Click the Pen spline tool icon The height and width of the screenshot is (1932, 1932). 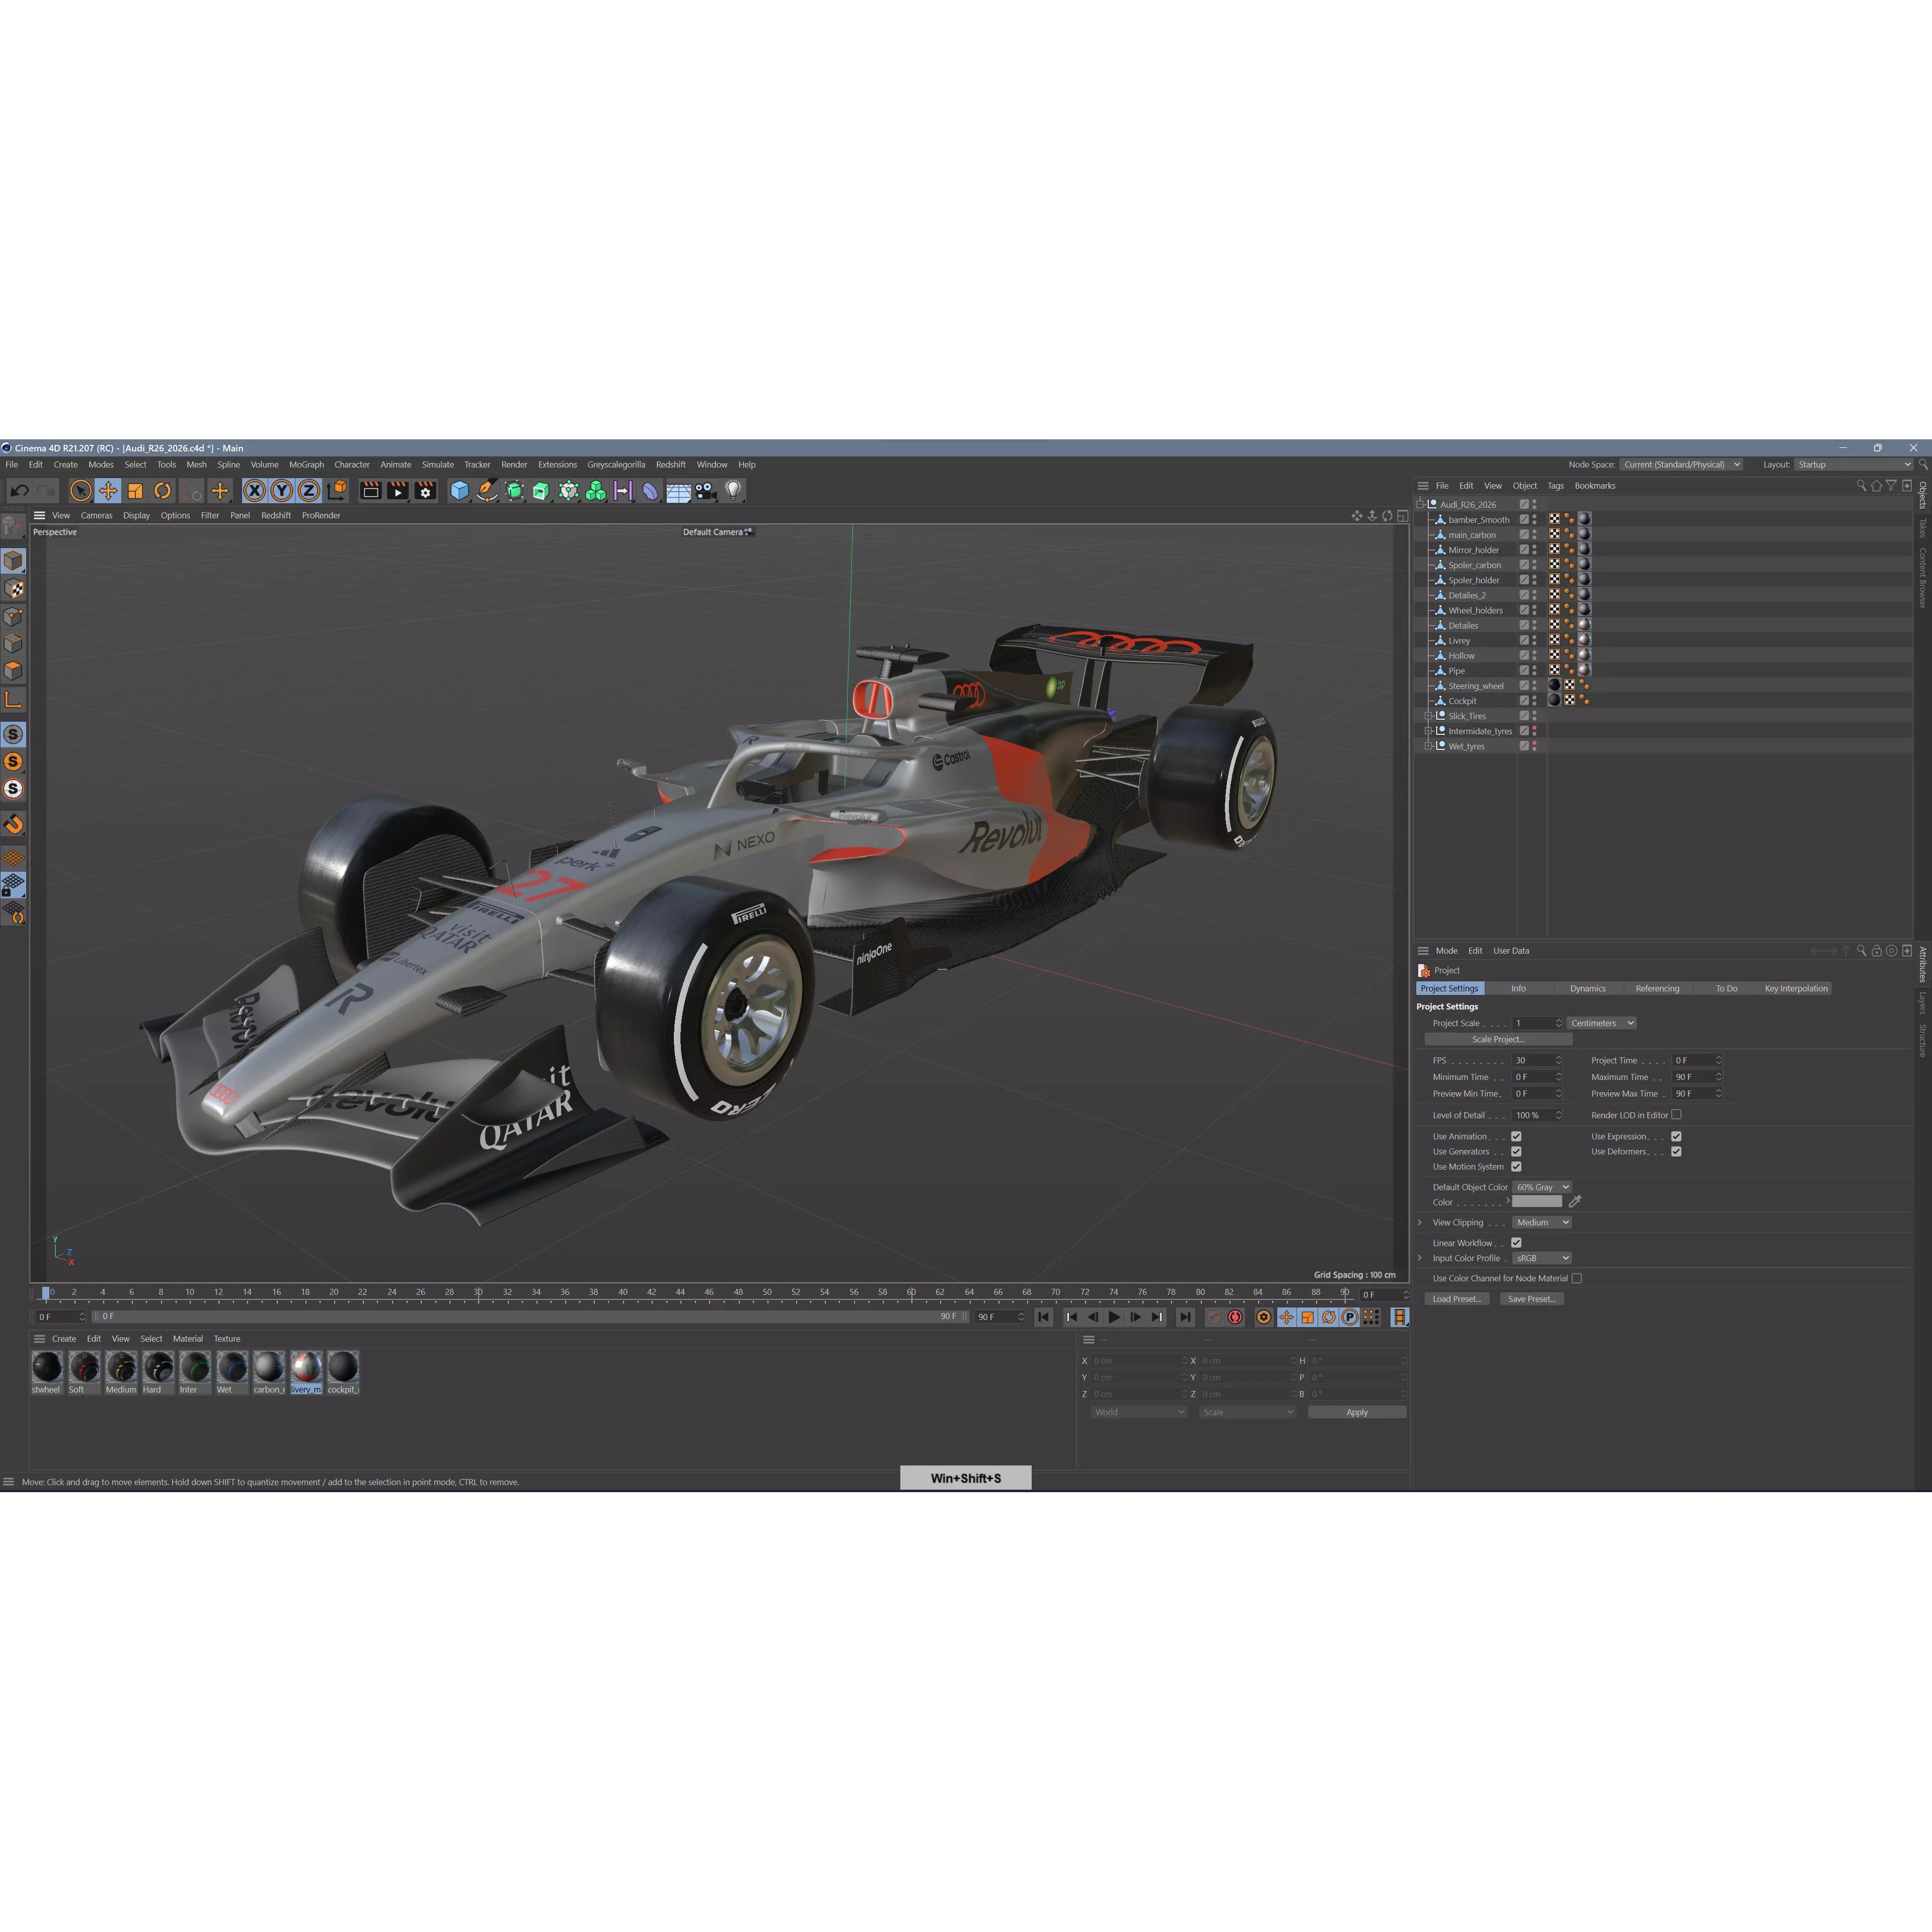(487, 491)
